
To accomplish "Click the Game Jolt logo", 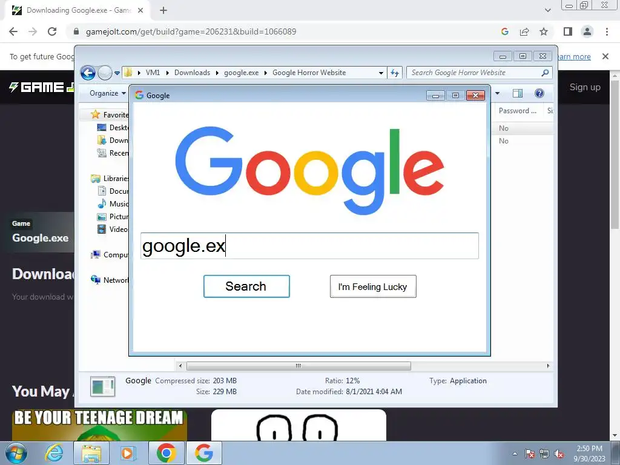I will [x=42, y=87].
